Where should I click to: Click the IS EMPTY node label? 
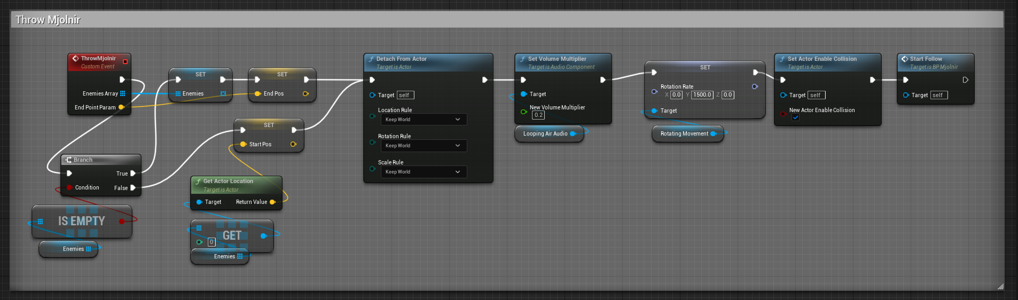pyautogui.click(x=82, y=220)
